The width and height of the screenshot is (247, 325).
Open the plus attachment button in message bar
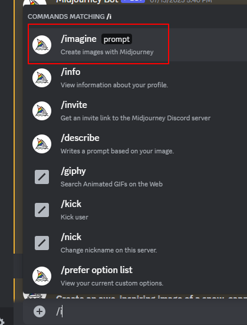pyautogui.click(x=39, y=311)
